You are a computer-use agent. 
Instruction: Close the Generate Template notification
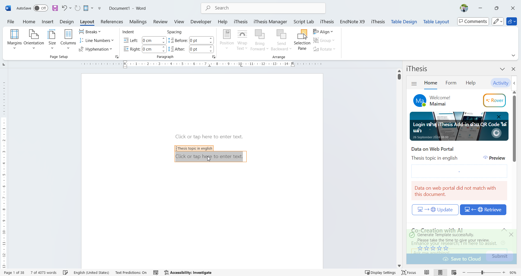click(x=511, y=235)
